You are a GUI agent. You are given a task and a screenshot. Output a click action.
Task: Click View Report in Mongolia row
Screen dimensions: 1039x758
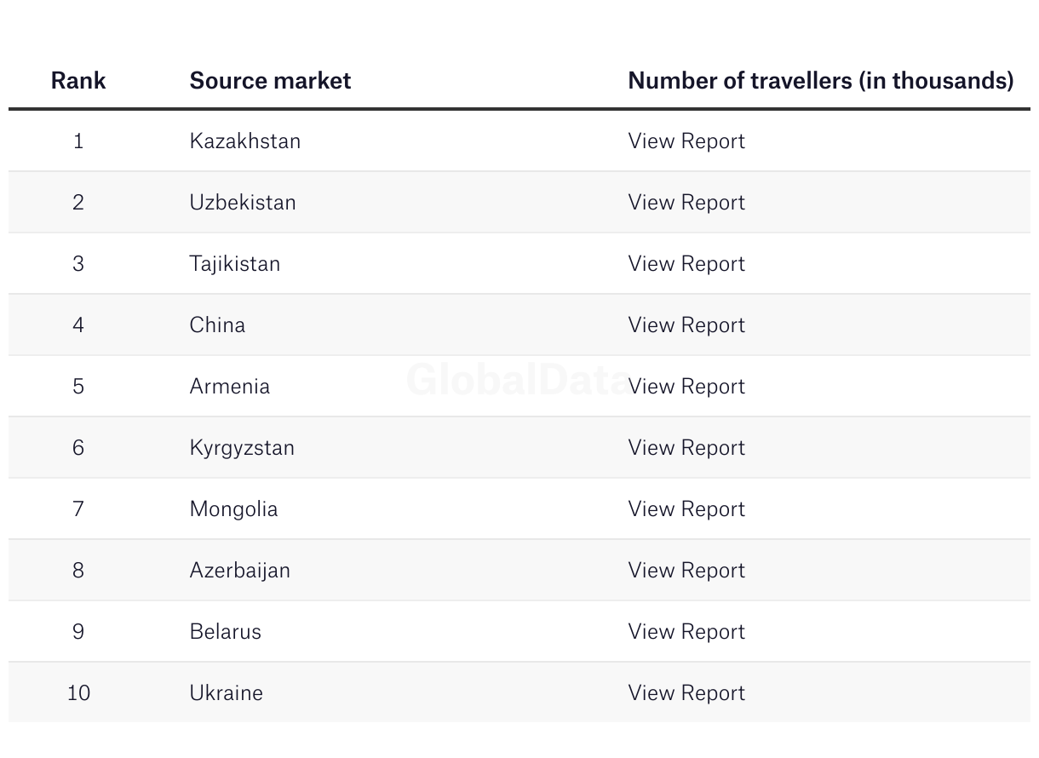tap(686, 508)
